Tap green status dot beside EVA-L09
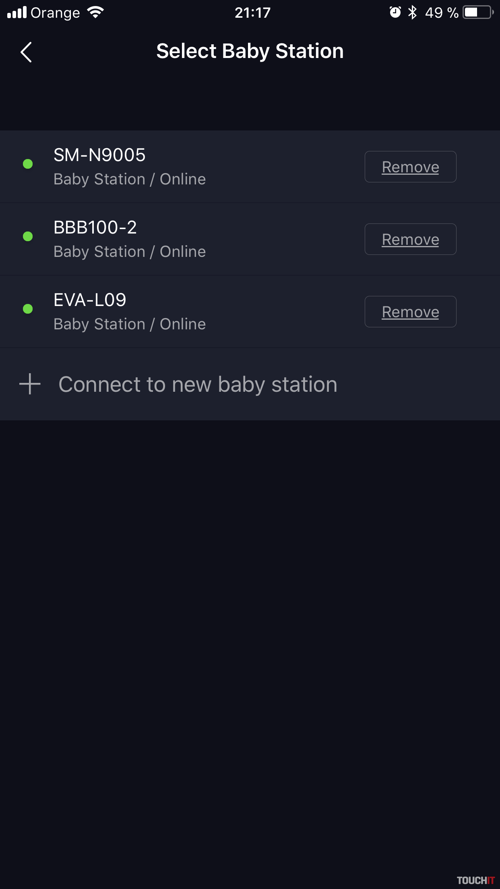 tap(28, 309)
